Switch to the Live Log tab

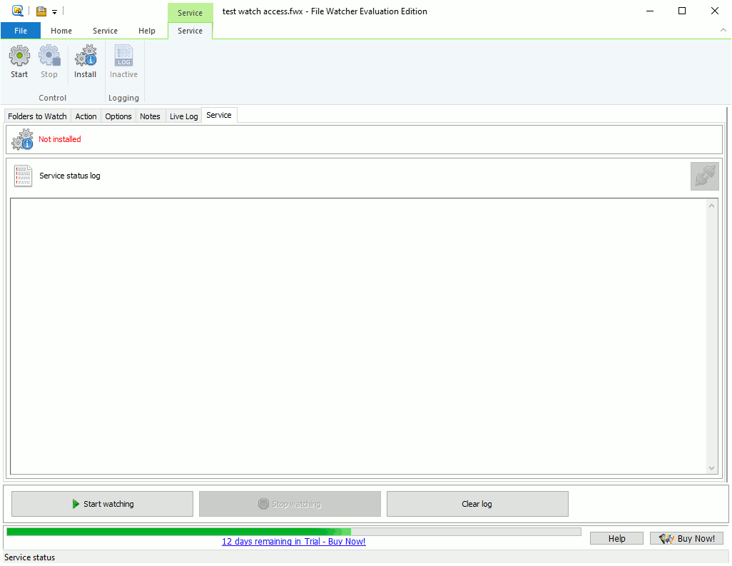tap(183, 116)
